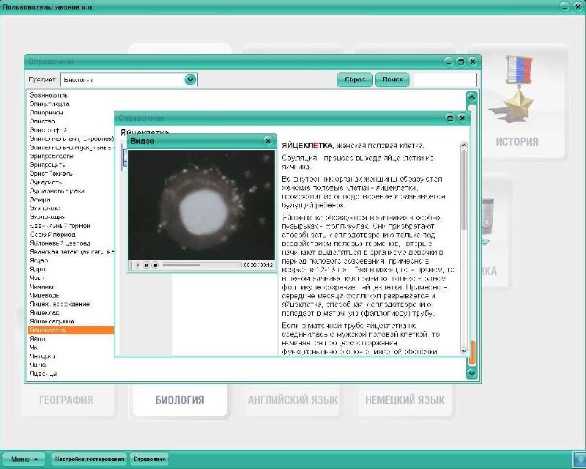Click the Сброс reset button
This screenshot has width=586, height=469.
click(355, 80)
